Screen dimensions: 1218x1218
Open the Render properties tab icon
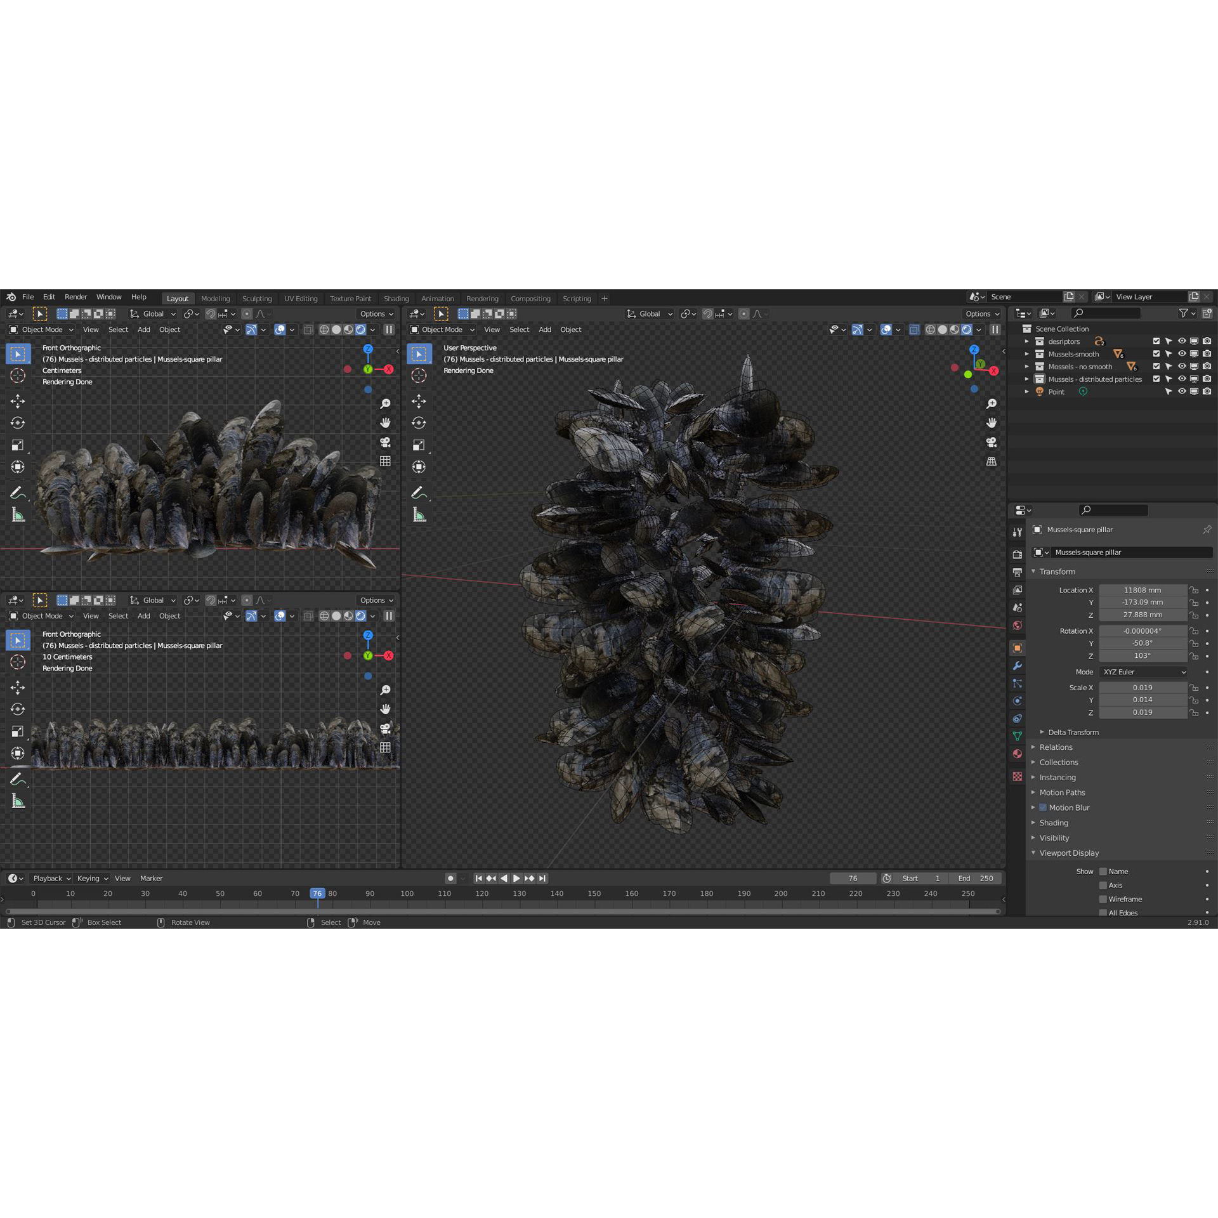point(1018,554)
